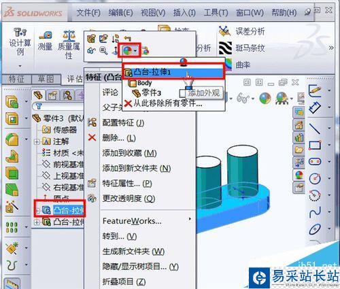
Task: Switch to the FeatureManager design tree tab
Action: coord(39,95)
